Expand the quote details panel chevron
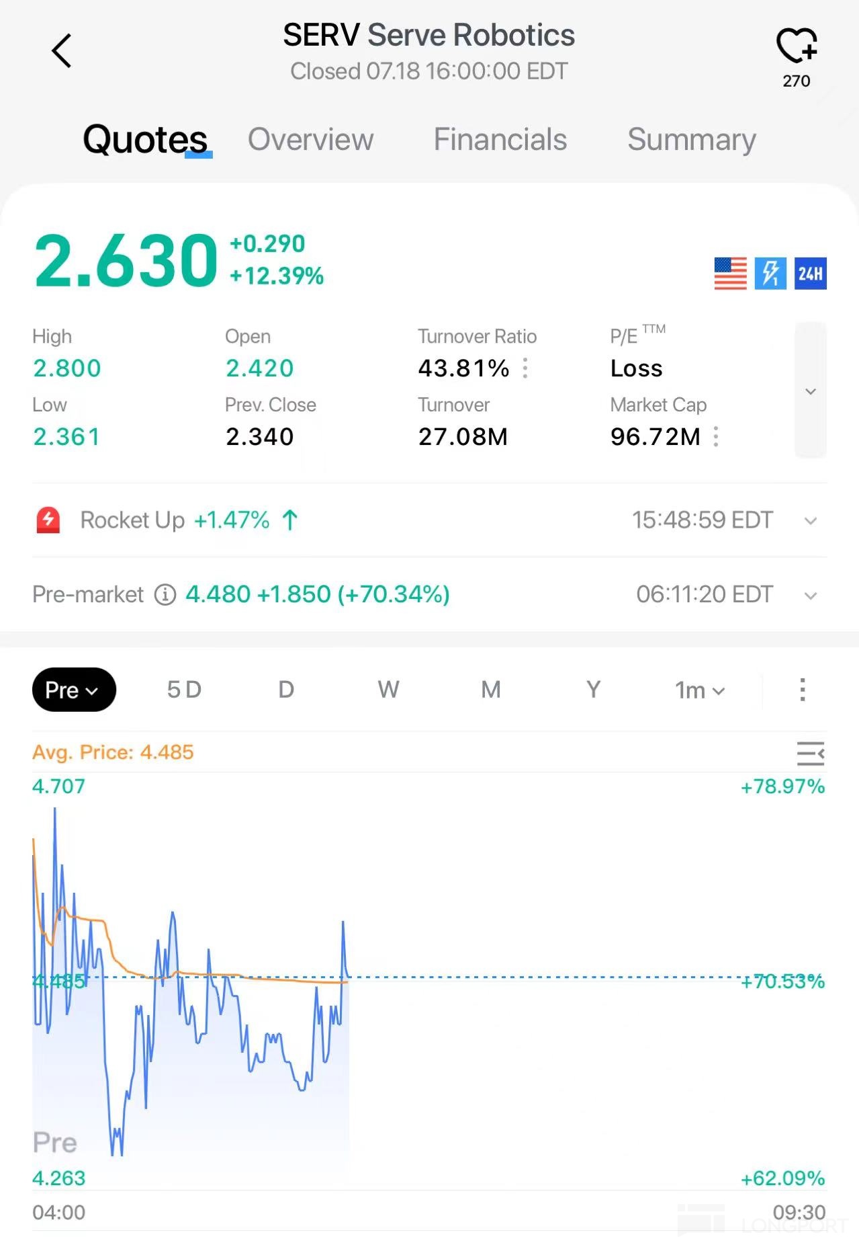 [x=811, y=391]
